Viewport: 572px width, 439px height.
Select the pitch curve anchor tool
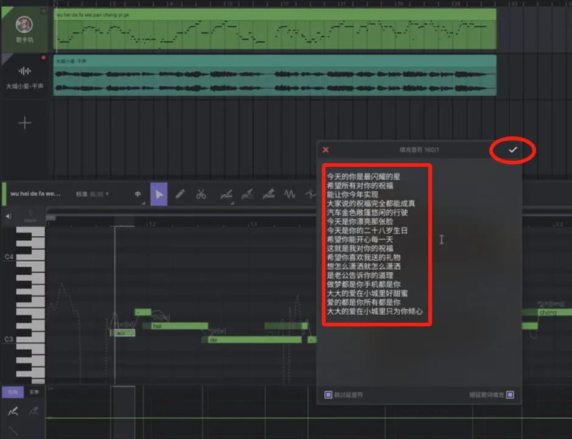[x=248, y=194]
